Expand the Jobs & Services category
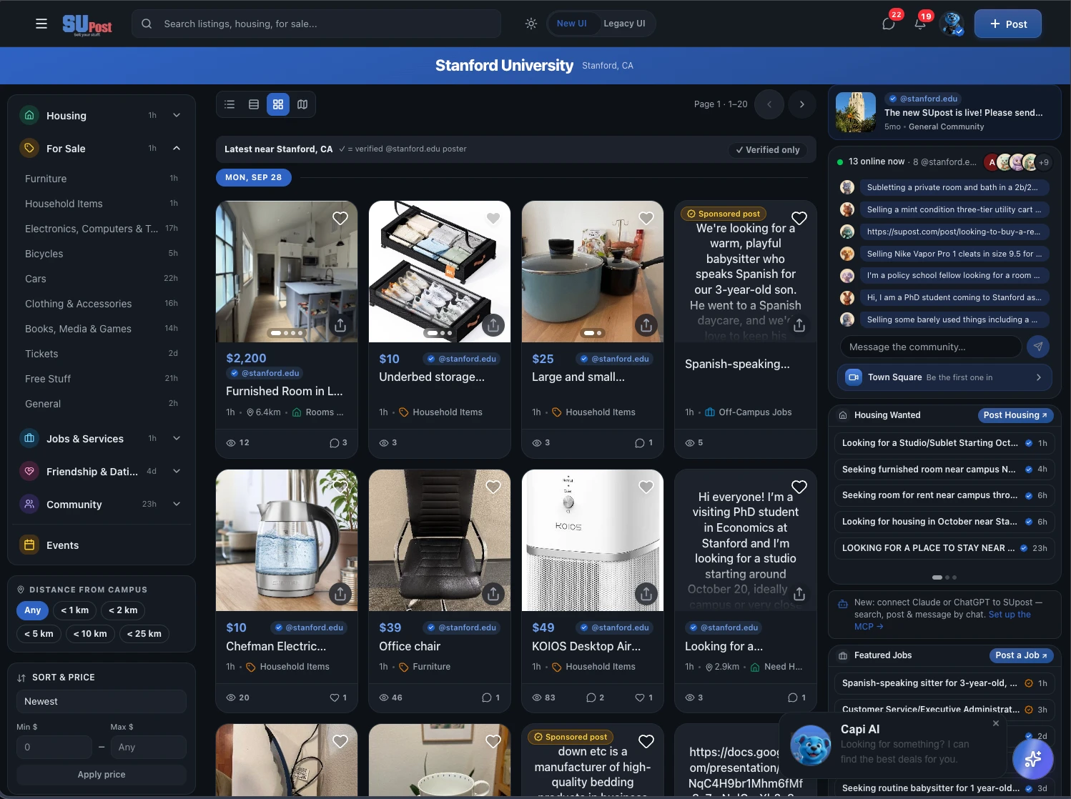Image resolution: width=1071 pixels, height=799 pixels. [x=177, y=438]
